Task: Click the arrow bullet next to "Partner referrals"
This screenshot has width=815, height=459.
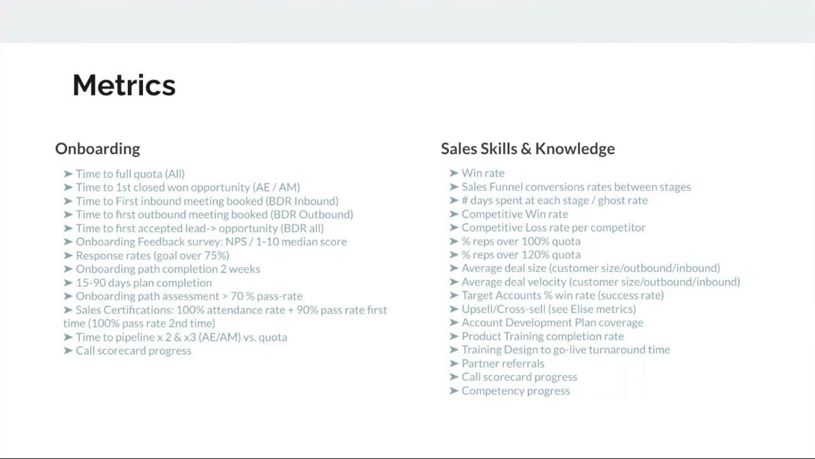Action: [454, 363]
